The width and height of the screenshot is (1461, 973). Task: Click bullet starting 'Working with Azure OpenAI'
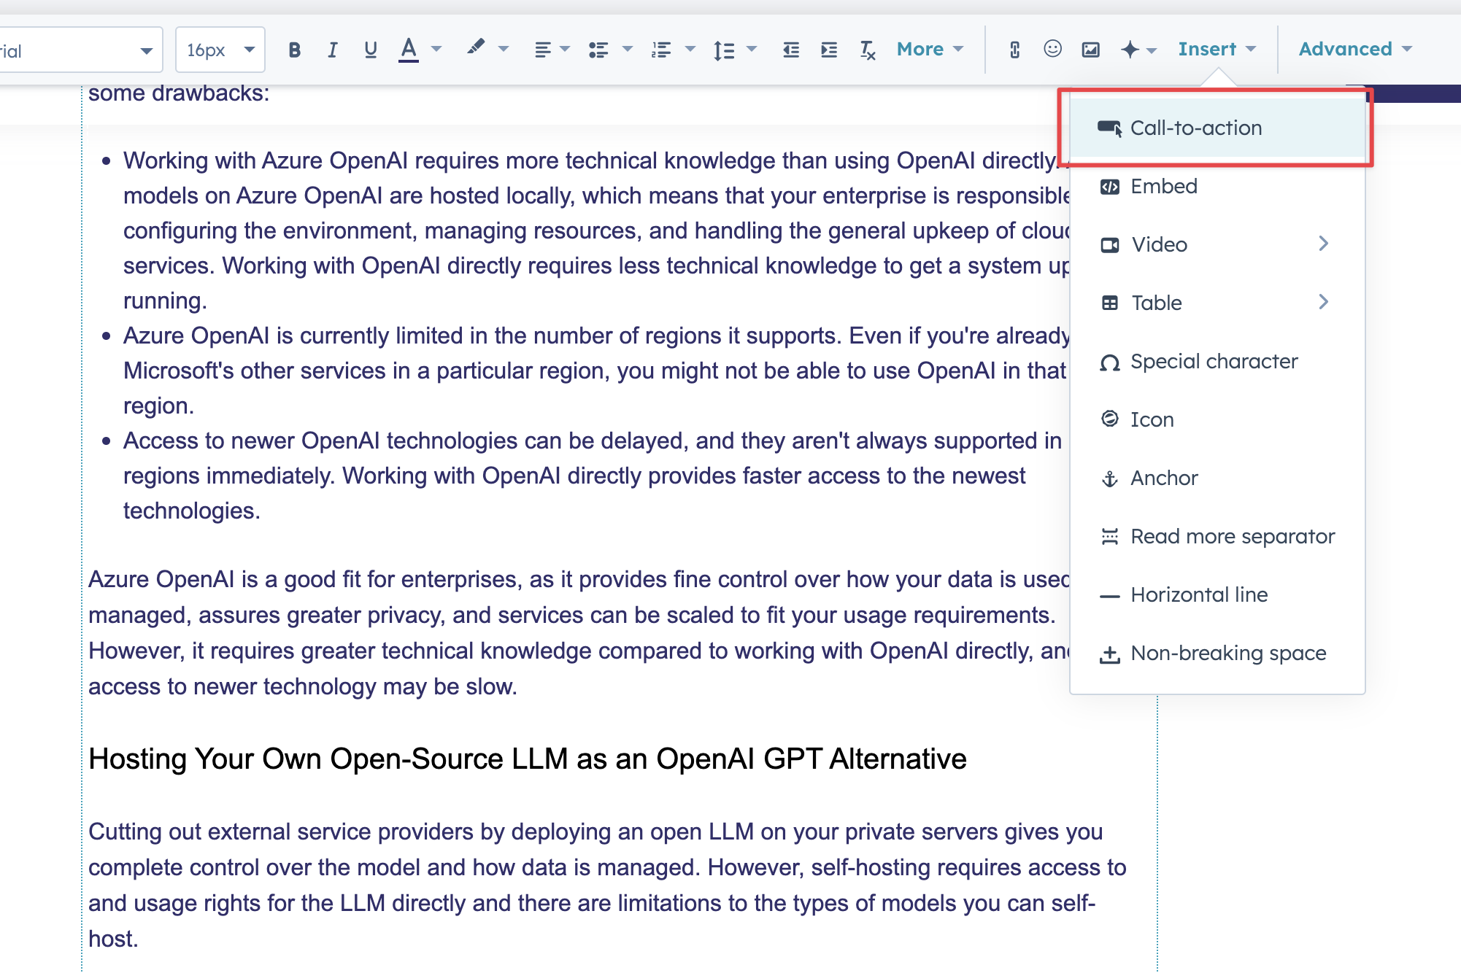pos(597,230)
